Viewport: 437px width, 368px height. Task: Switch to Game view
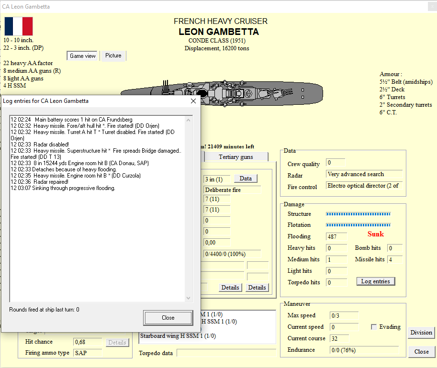(x=82, y=56)
